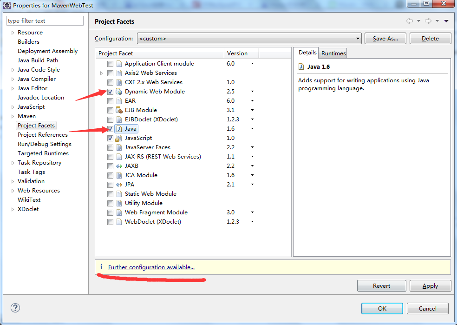Click the Cancel button

click(428, 308)
